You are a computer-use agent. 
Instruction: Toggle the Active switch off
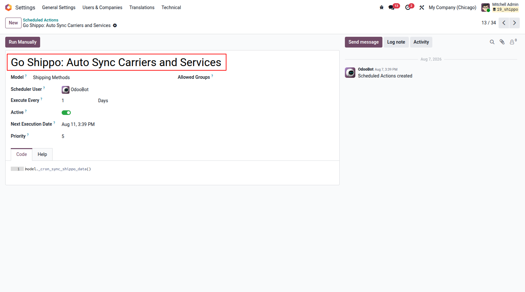(x=66, y=113)
